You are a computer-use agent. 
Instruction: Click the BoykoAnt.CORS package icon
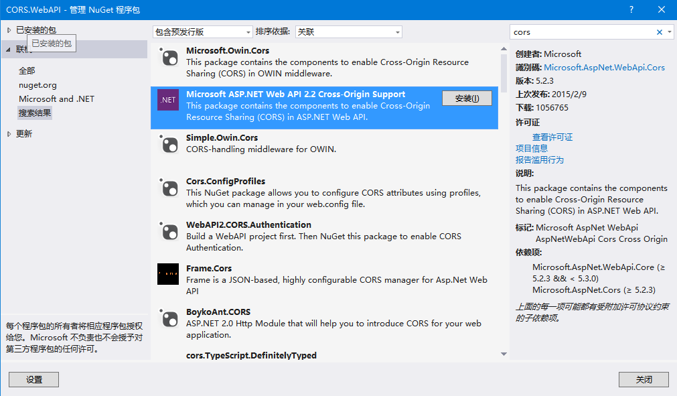168,319
